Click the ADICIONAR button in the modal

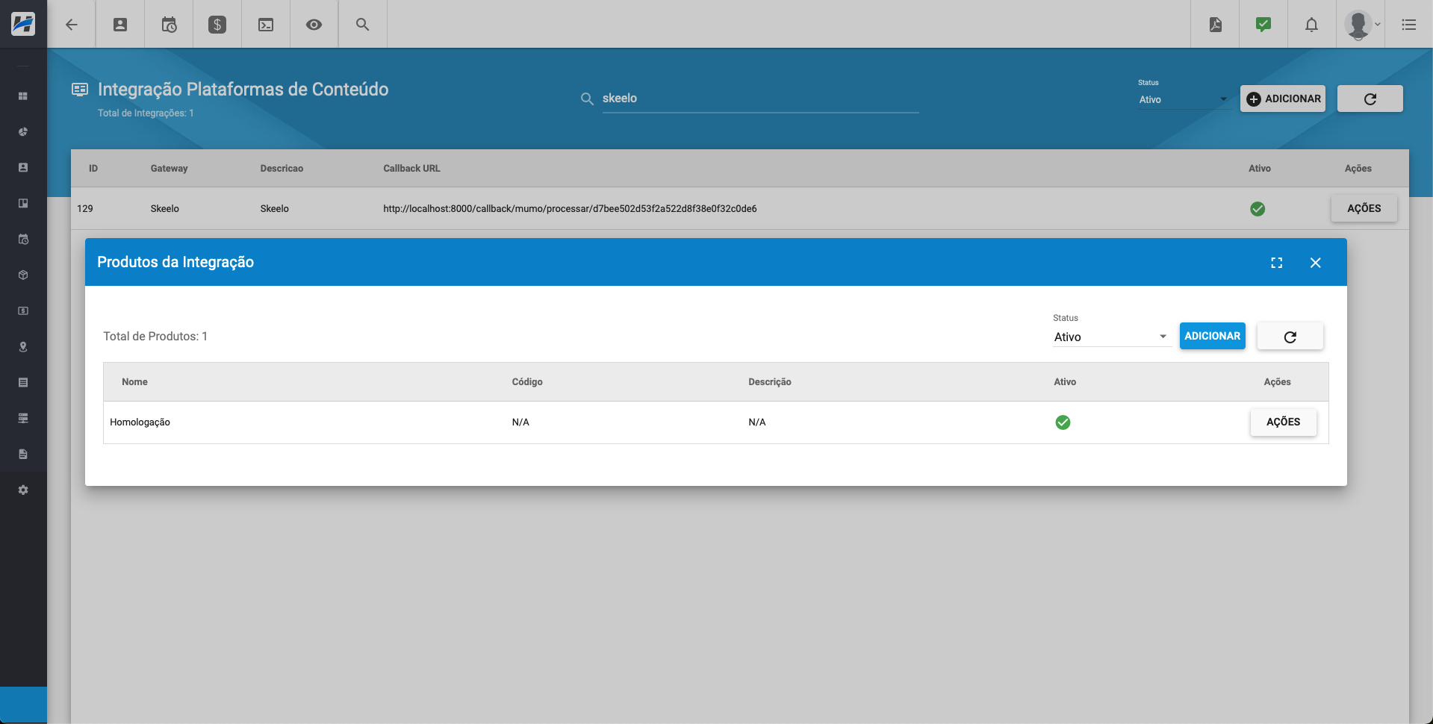tap(1211, 336)
